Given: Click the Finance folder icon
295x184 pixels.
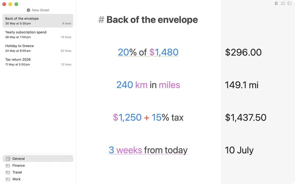Looking at the screenshot, I should coord(8,166).
